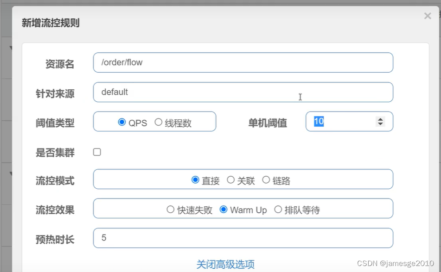This screenshot has height=272, width=441.
Task: Click the 针对来源 label
Action: [55, 94]
